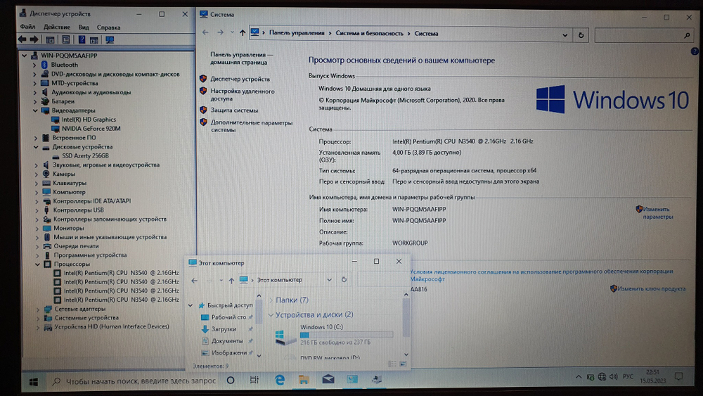Click Панель управления breadcrumb
Image resolution: width=703 pixels, height=396 pixels.
297,33
